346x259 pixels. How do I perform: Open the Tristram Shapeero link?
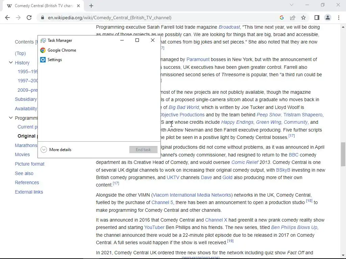303,115
